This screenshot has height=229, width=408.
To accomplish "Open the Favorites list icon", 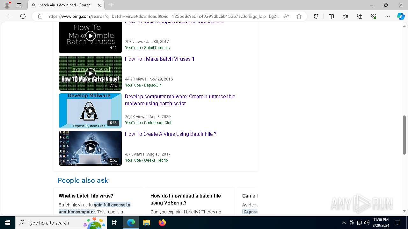I will 346,16.
